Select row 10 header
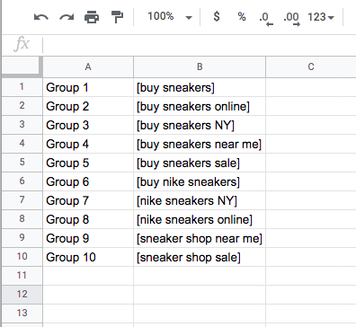 (22, 257)
